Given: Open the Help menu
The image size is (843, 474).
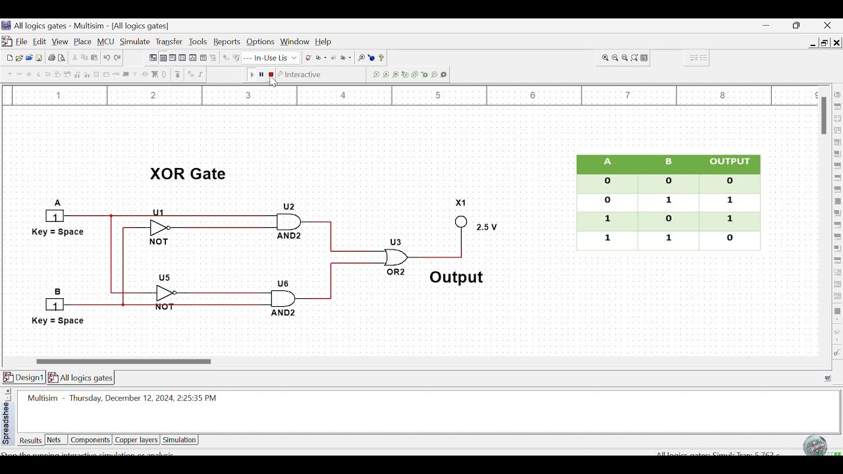Looking at the screenshot, I should [323, 41].
